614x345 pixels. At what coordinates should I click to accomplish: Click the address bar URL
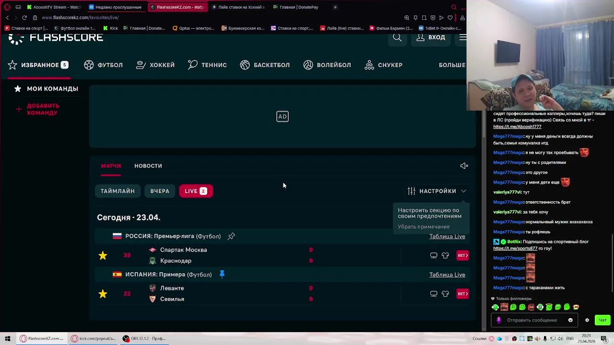pos(80,18)
